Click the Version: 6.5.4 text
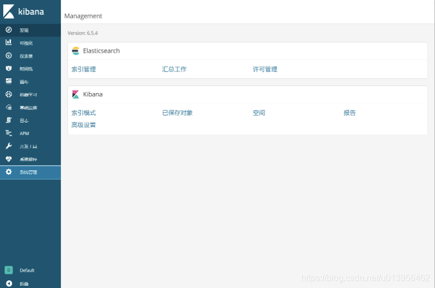 pos(83,33)
